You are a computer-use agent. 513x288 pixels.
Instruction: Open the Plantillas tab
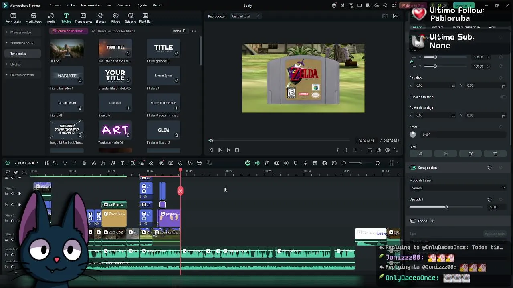145,18
